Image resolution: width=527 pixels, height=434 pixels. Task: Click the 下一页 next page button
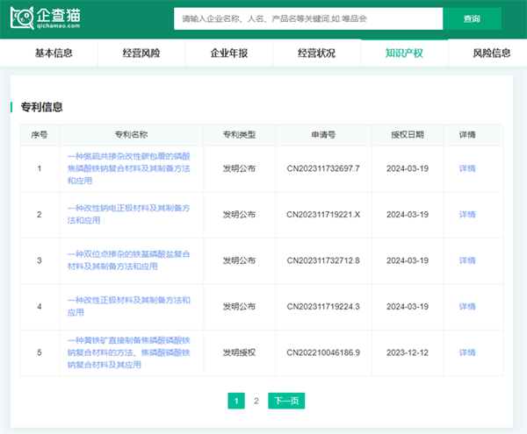tap(286, 401)
